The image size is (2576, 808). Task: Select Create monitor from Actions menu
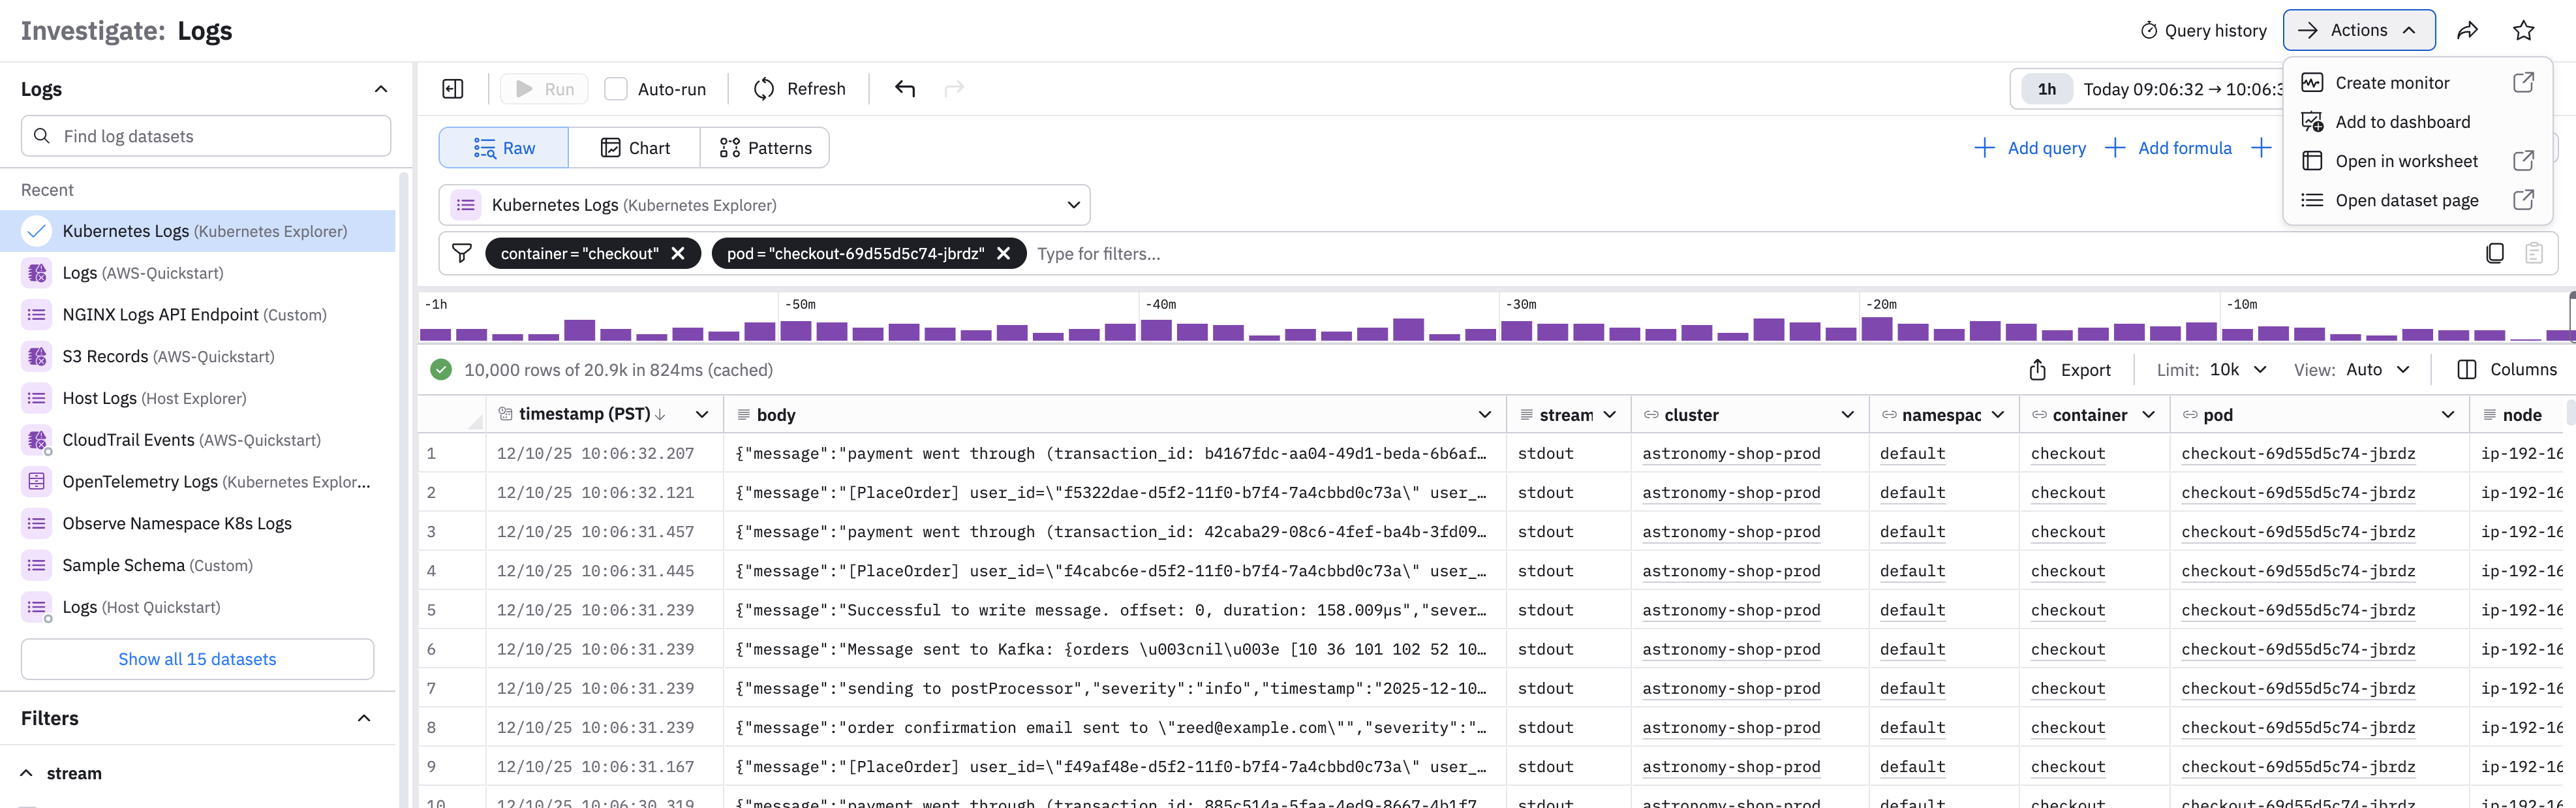point(2392,83)
